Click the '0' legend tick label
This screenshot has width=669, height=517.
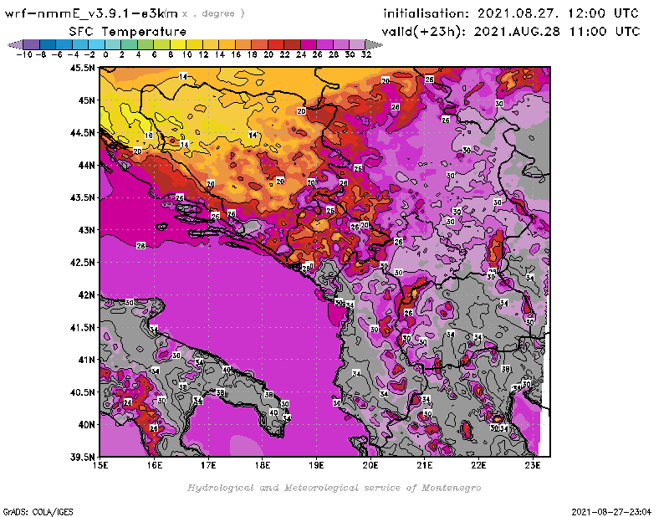(x=105, y=54)
